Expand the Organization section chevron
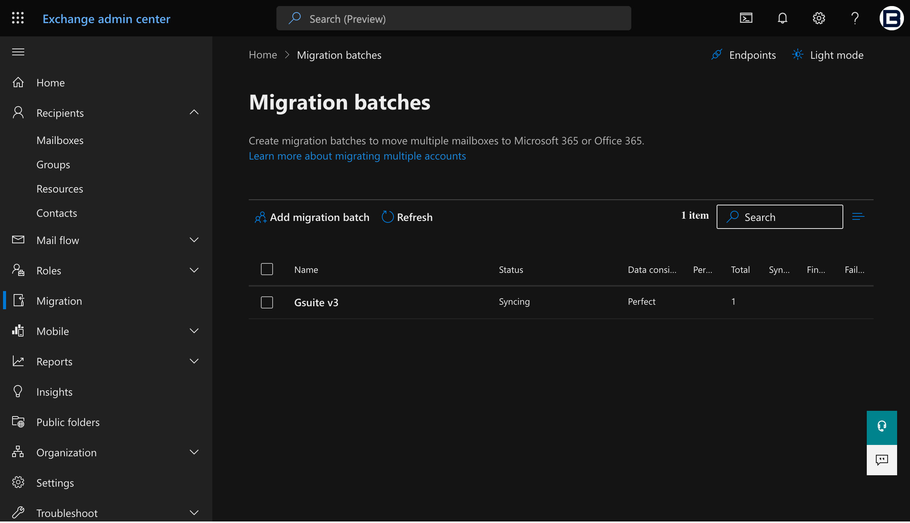910x523 pixels. pos(194,452)
